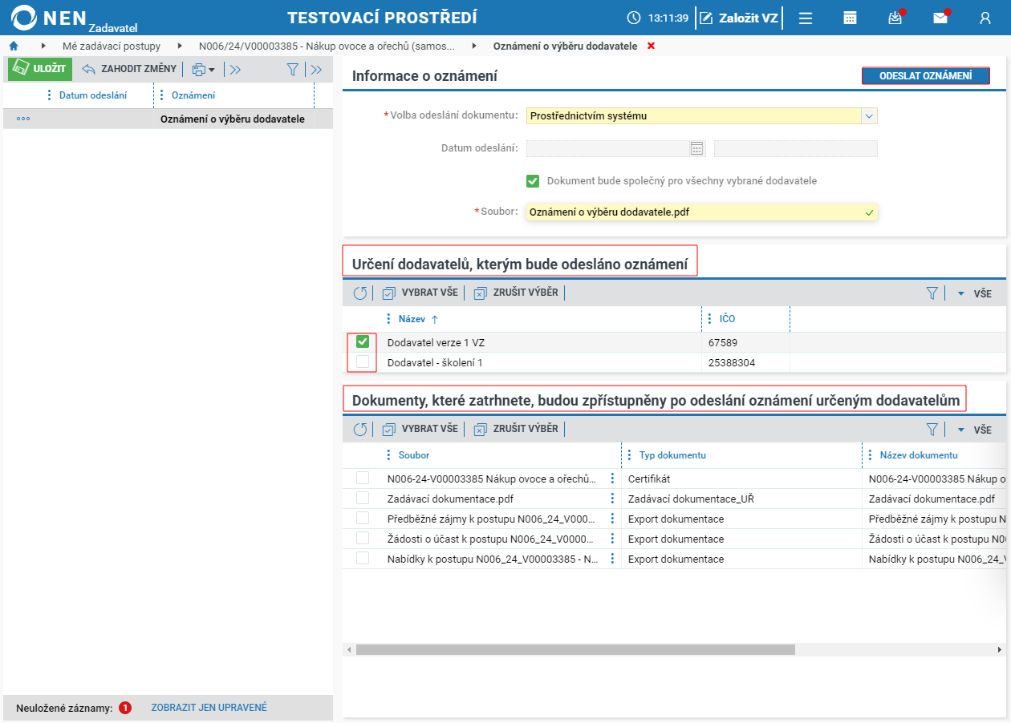The width and height of the screenshot is (1011, 723).
Task: Open the filter icon in left panel toolbar
Action: pos(293,70)
